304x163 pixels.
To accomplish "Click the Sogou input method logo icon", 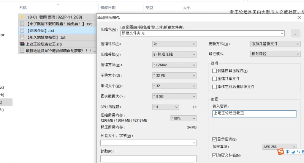I will [x=280, y=152].
